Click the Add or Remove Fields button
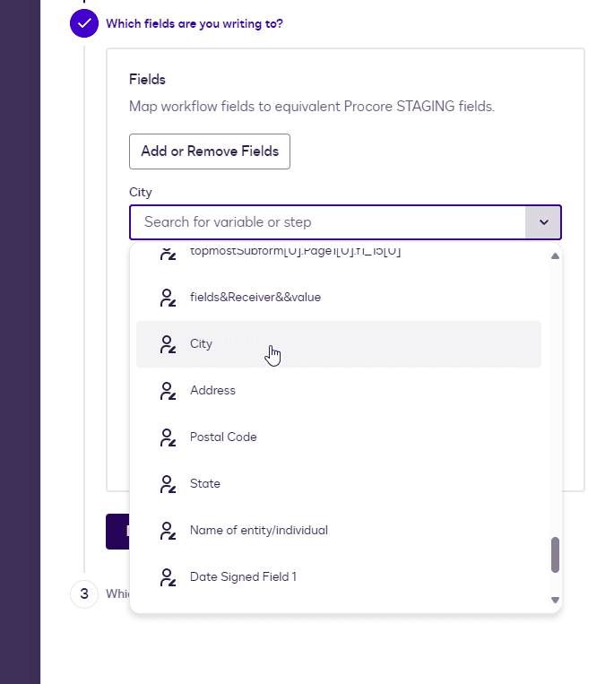The height and width of the screenshot is (684, 614). point(210,152)
